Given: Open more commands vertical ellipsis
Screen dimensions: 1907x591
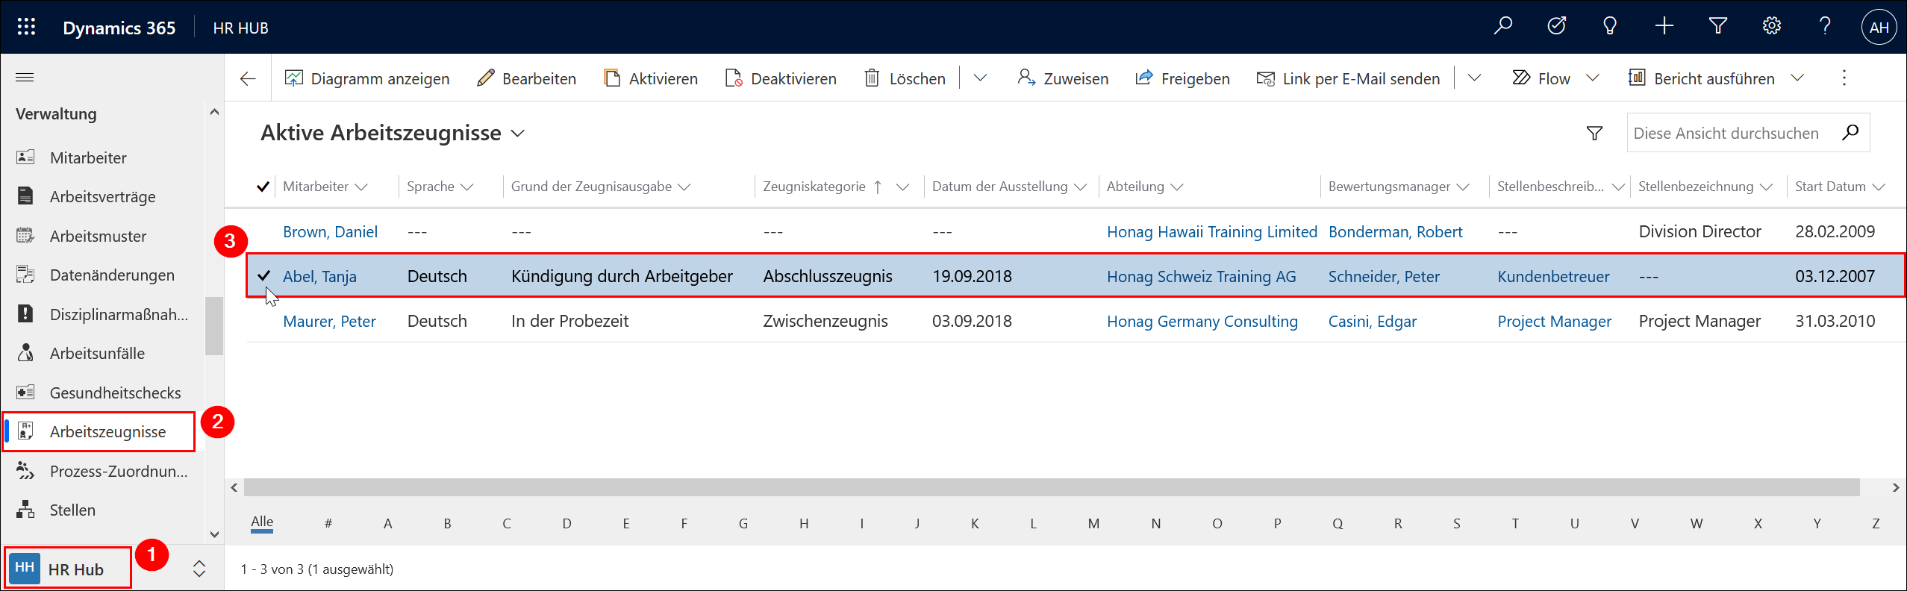Looking at the screenshot, I should (x=1844, y=78).
